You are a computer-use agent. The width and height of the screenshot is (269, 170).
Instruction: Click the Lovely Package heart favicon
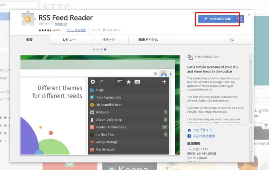coord(92,142)
